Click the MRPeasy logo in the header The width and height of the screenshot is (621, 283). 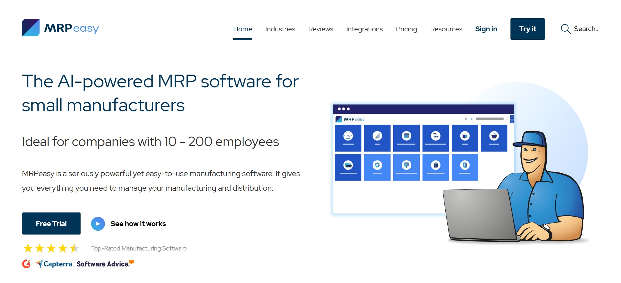[61, 28]
